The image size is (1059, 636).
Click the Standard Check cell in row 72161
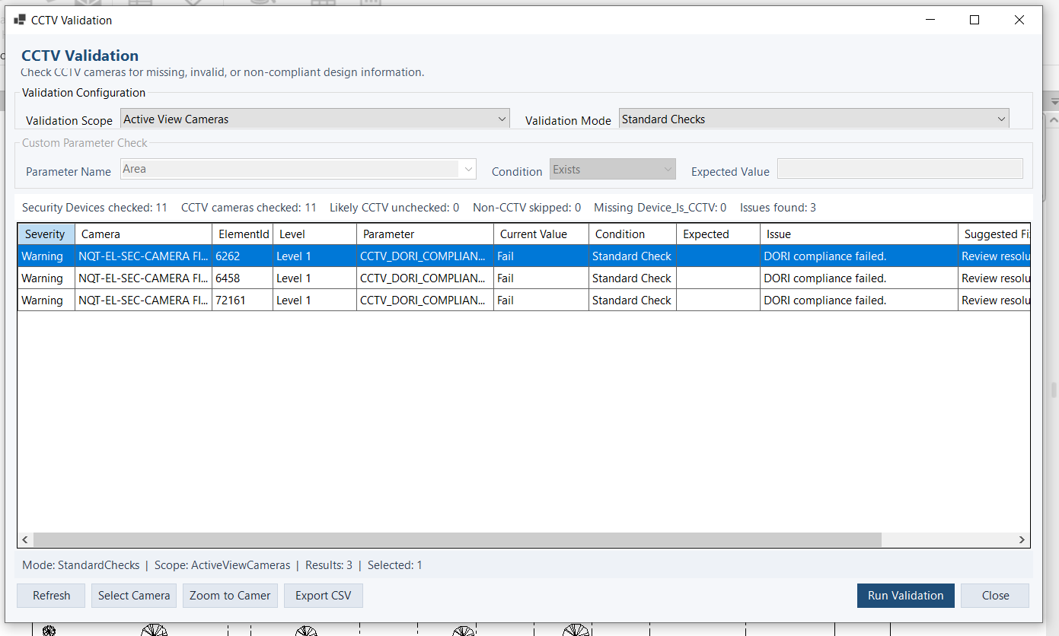coord(633,301)
